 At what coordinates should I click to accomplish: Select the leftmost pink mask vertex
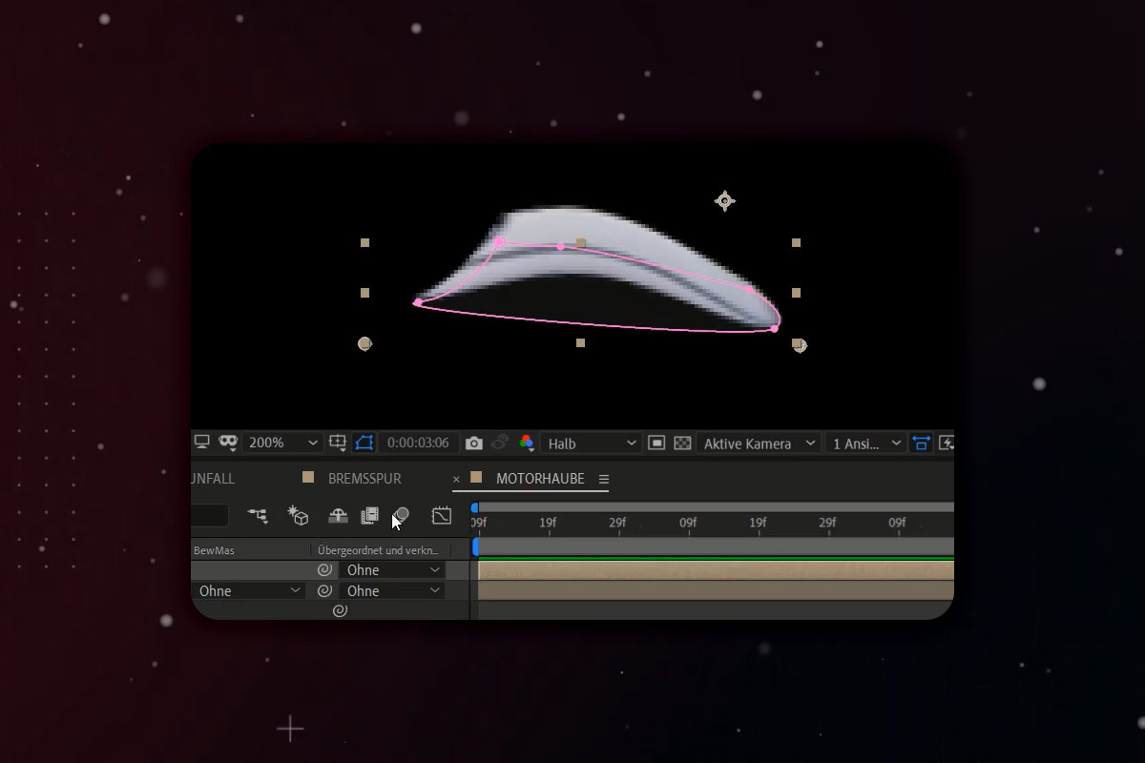coord(418,302)
